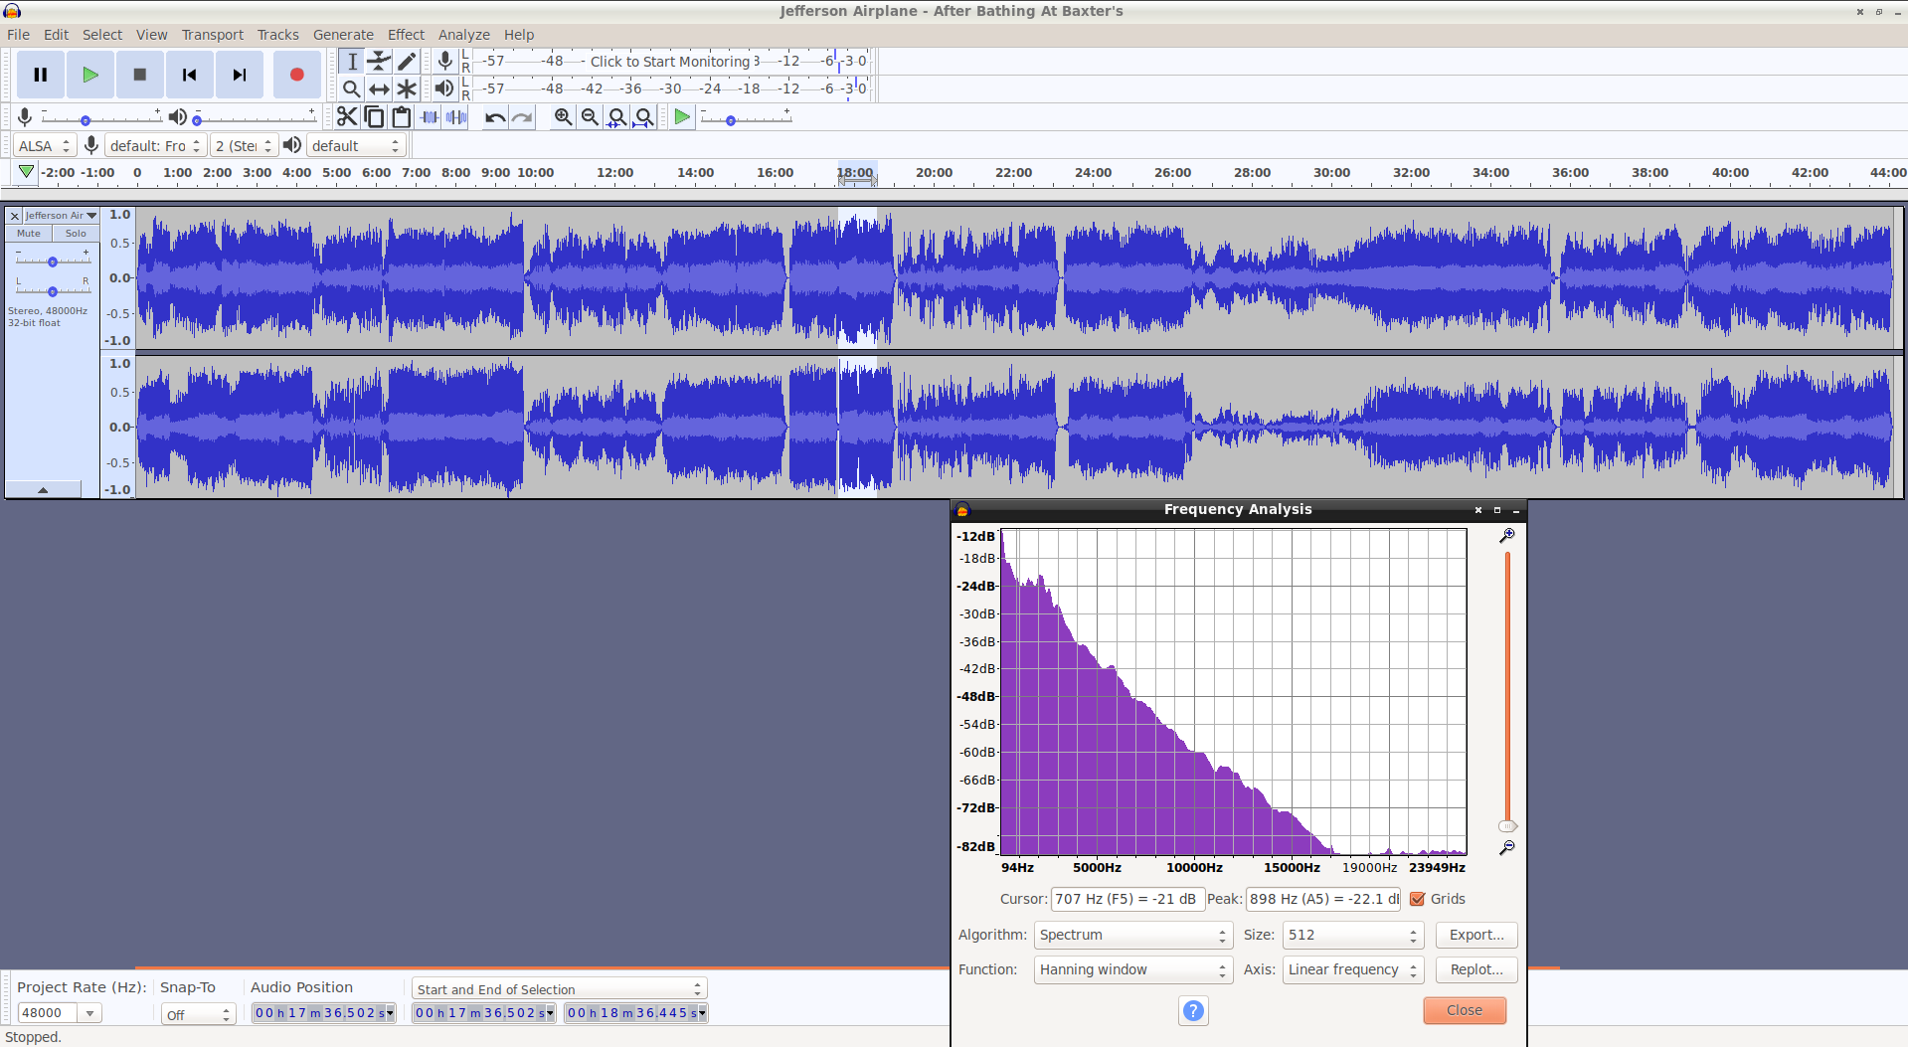Skip to end of the project
Screen dimensions: 1908x1047
coord(240,75)
